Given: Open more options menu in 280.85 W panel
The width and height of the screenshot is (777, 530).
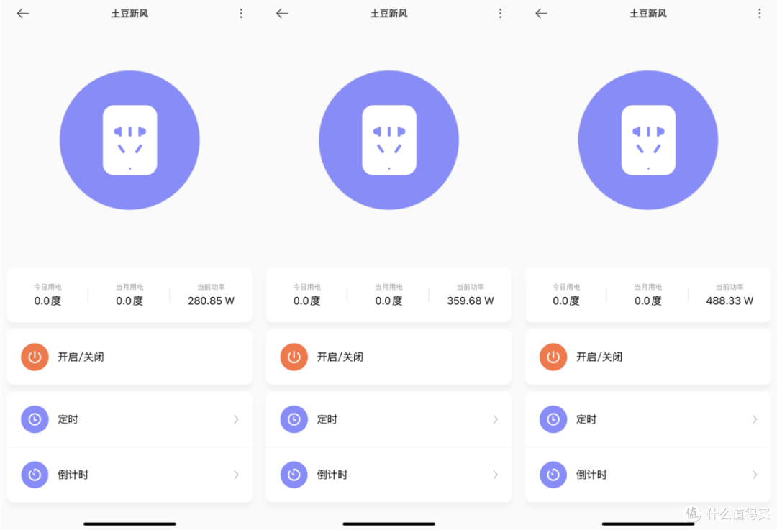Looking at the screenshot, I should (241, 14).
